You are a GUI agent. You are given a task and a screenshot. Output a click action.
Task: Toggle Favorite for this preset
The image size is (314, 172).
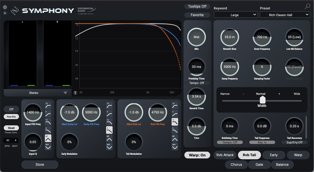197,15
